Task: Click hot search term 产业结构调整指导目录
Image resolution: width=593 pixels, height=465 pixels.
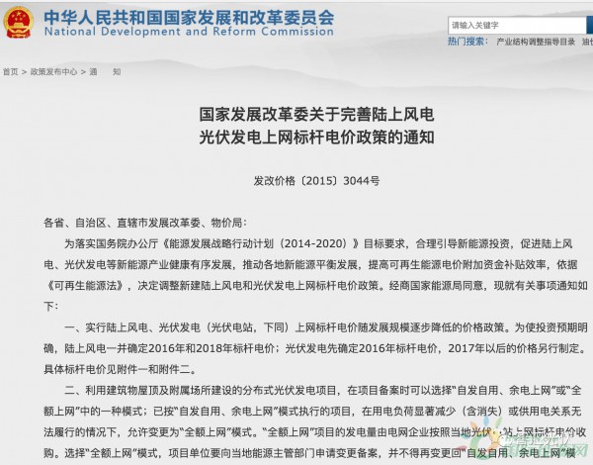Action: pos(536,42)
